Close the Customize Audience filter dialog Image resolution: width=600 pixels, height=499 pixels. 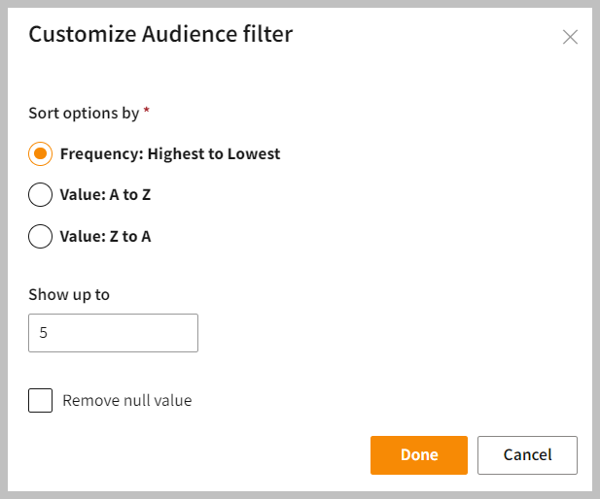tap(570, 37)
